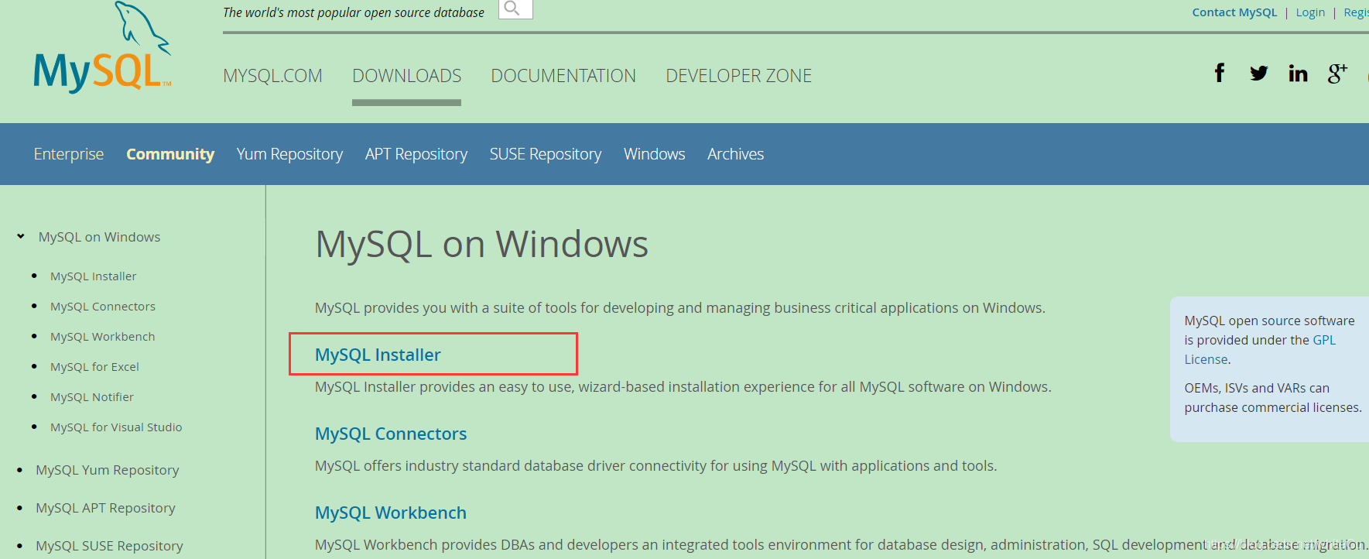This screenshot has width=1369, height=559.
Task: Click the Contact MySQL link
Action: (x=1234, y=12)
